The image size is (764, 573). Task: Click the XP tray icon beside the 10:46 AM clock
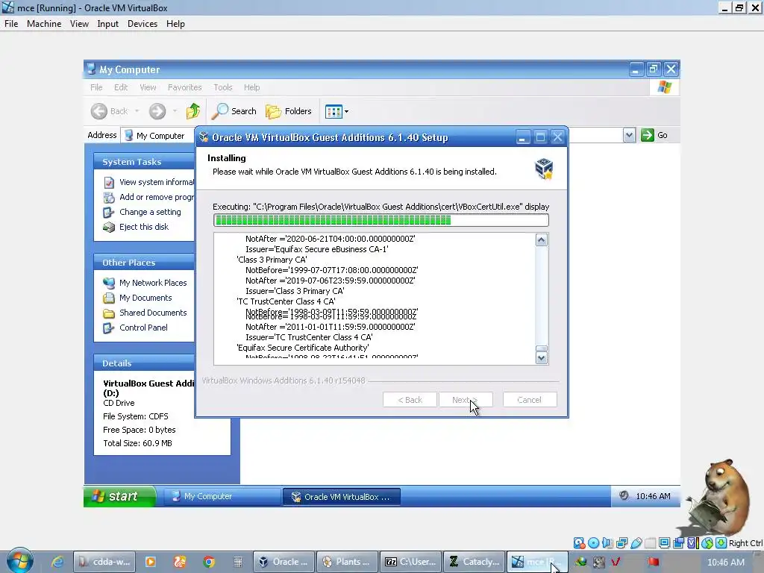[x=623, y=495]
